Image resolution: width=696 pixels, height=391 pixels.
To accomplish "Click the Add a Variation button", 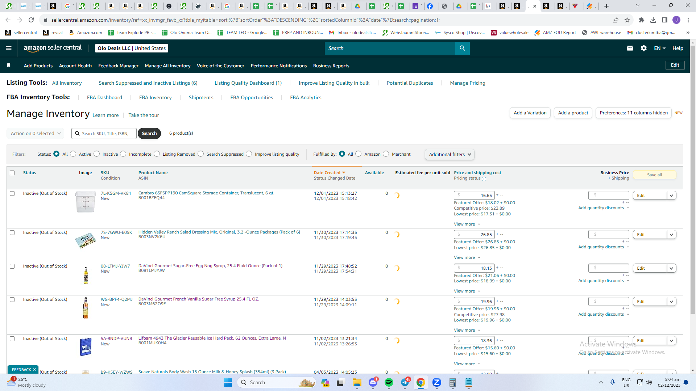I will pyautogui.click(x=530, y=113).
